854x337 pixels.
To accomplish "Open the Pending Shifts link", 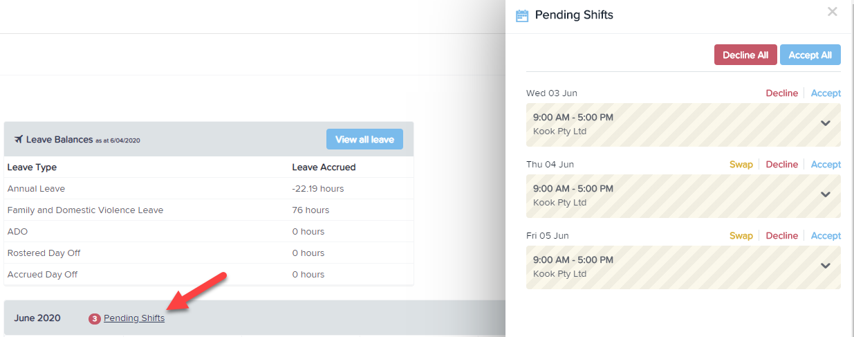I will point(134,318).
